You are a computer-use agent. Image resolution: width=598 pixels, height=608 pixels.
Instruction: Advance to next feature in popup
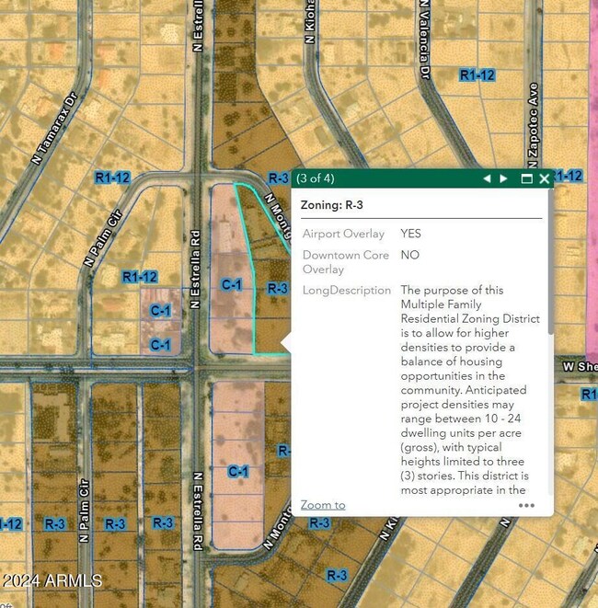[503, 178]
